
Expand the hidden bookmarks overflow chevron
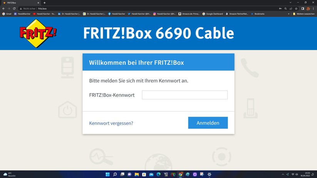(289, 14)
